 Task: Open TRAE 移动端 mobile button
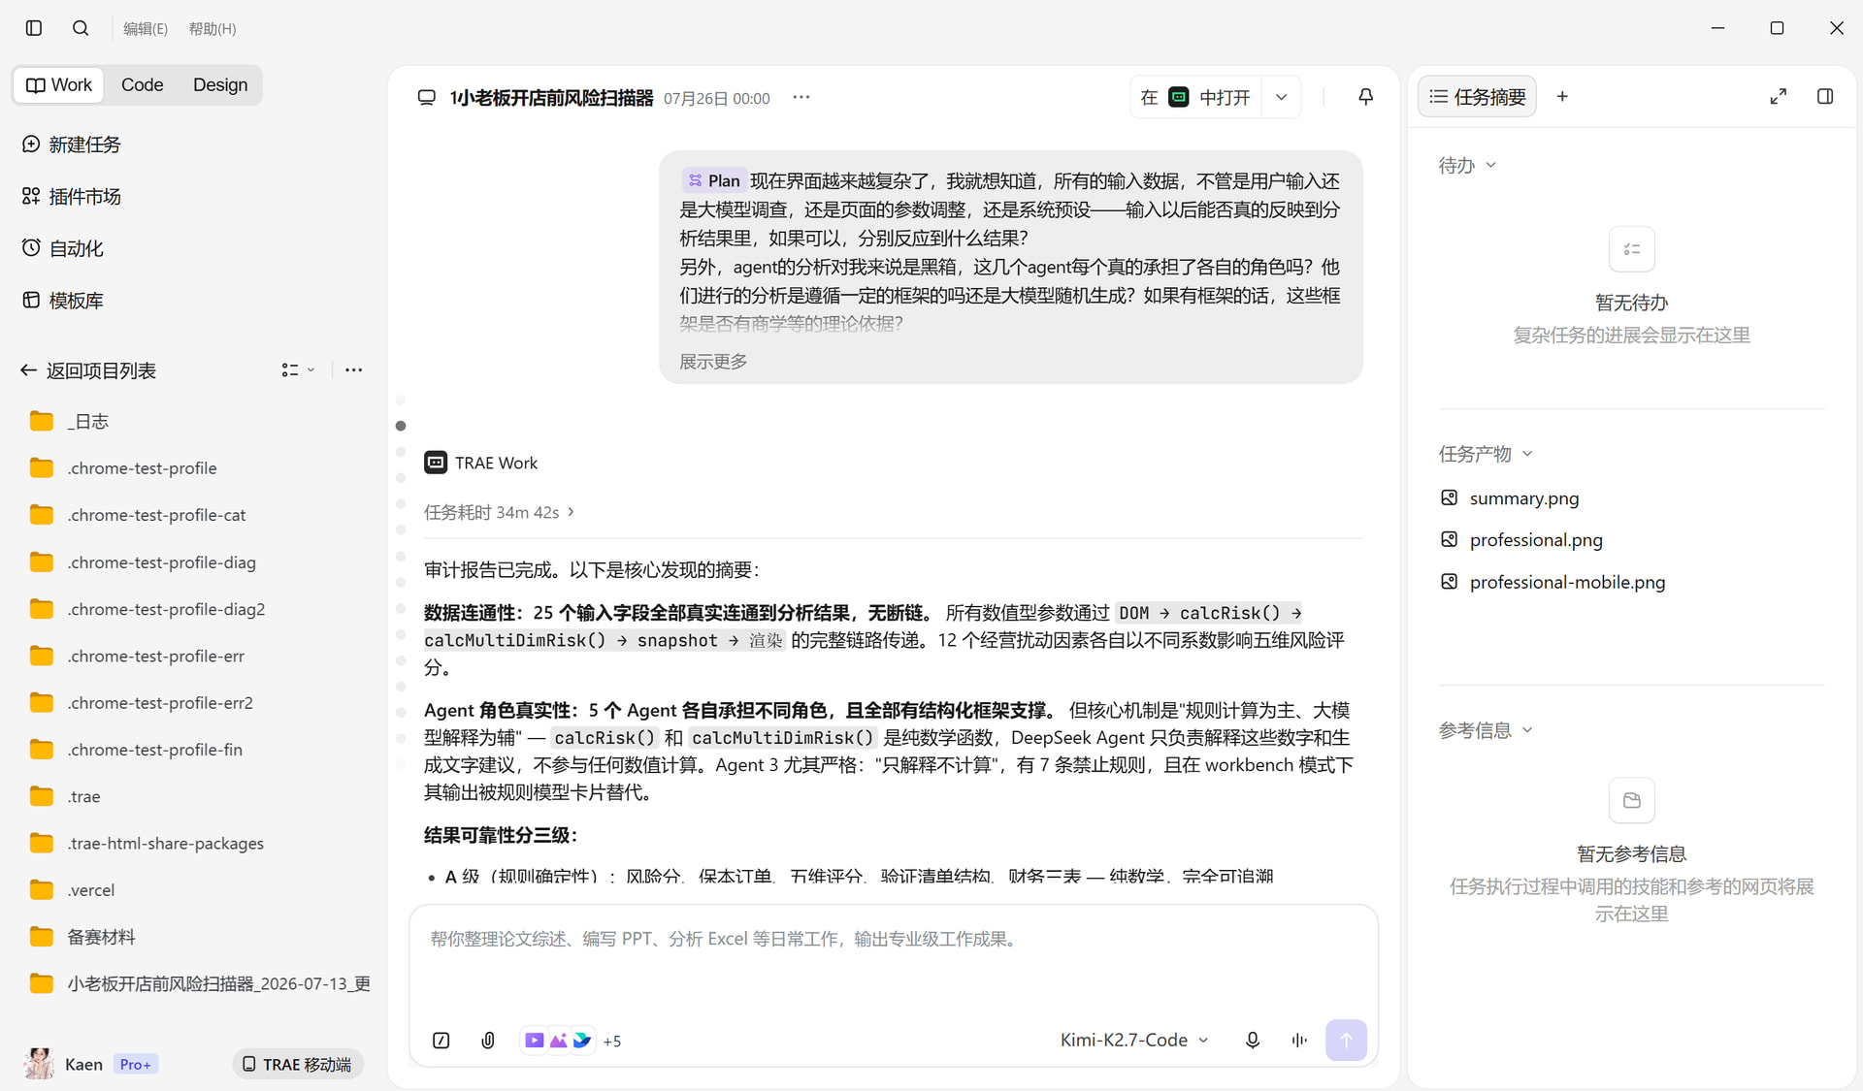298,1064
